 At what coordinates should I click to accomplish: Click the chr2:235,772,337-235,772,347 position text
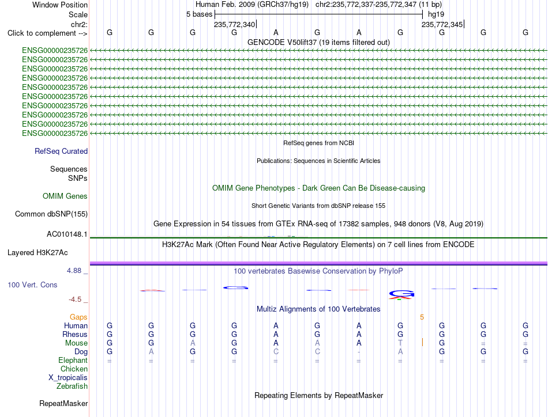pyautogui.click(x=378, y=5)
